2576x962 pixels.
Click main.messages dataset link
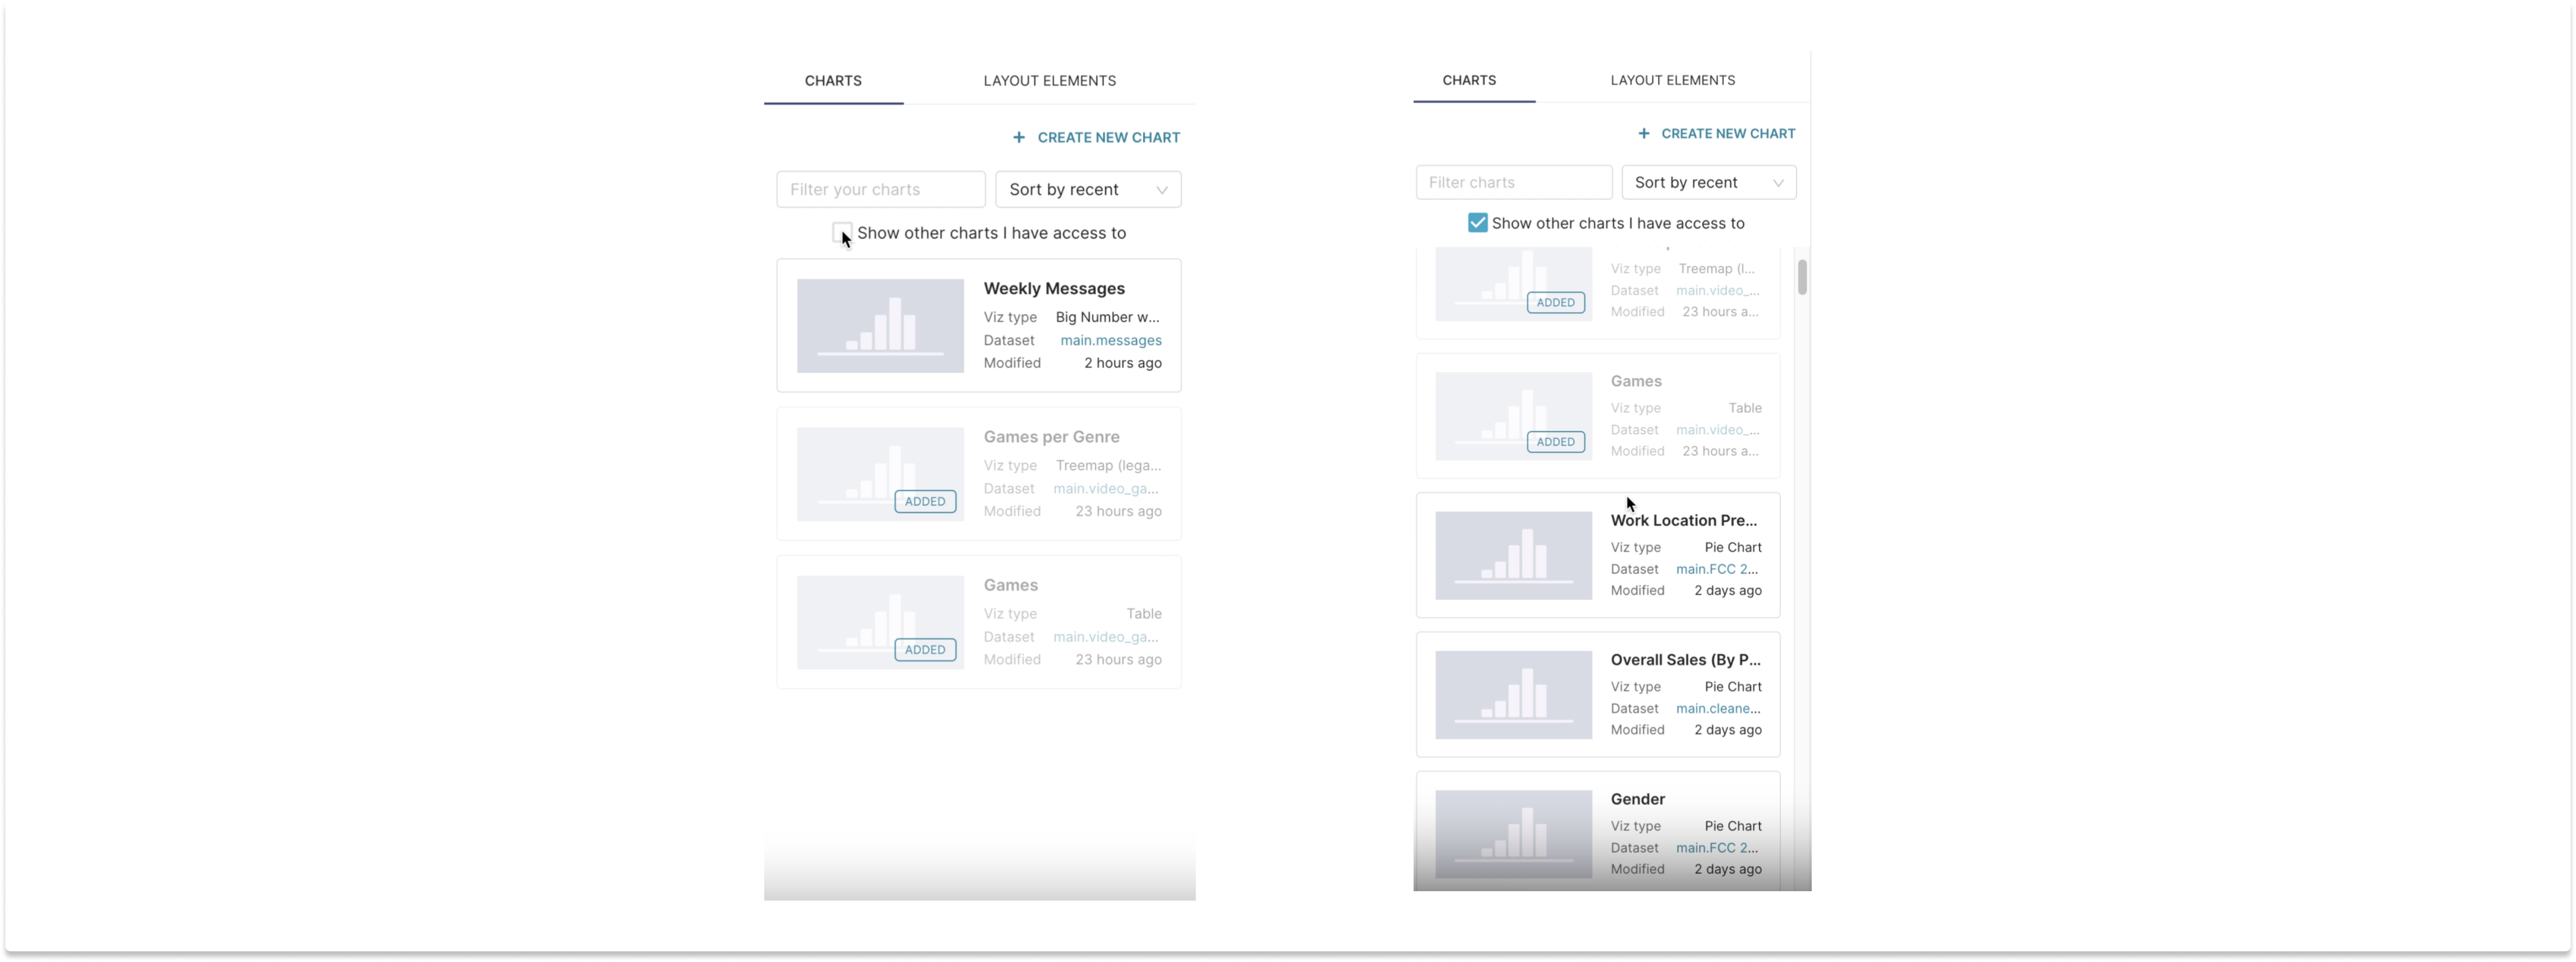(1110, 340)
